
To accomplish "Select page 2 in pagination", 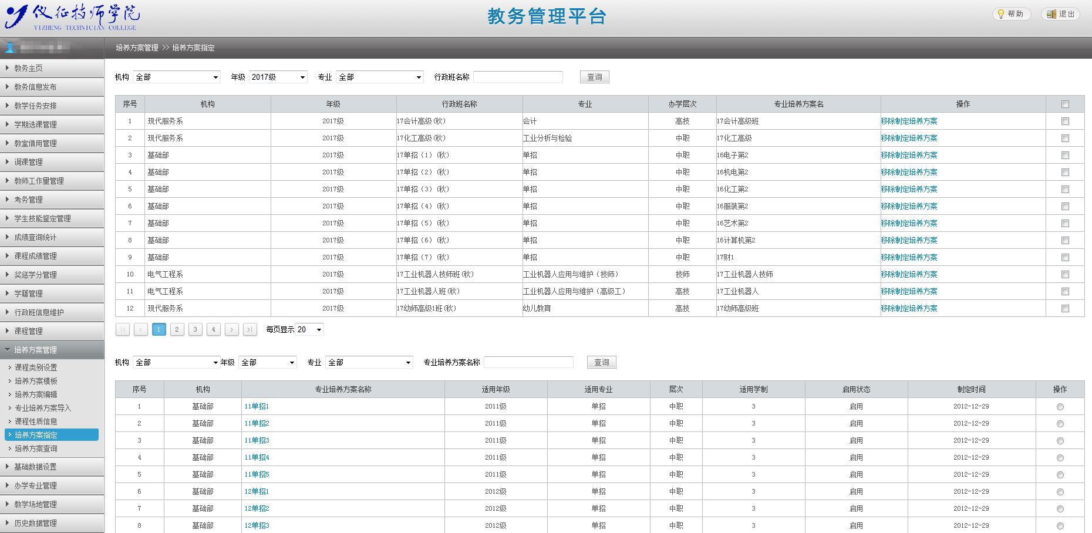I will tap(177, 329).
